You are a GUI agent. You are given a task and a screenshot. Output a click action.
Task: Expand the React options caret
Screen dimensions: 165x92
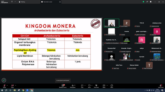92,85
